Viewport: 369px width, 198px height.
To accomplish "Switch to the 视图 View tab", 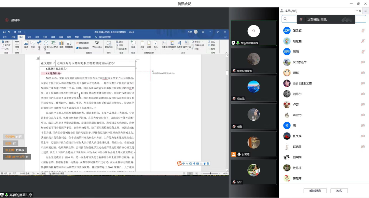I will pyautogui.click(x=69, y=37).
